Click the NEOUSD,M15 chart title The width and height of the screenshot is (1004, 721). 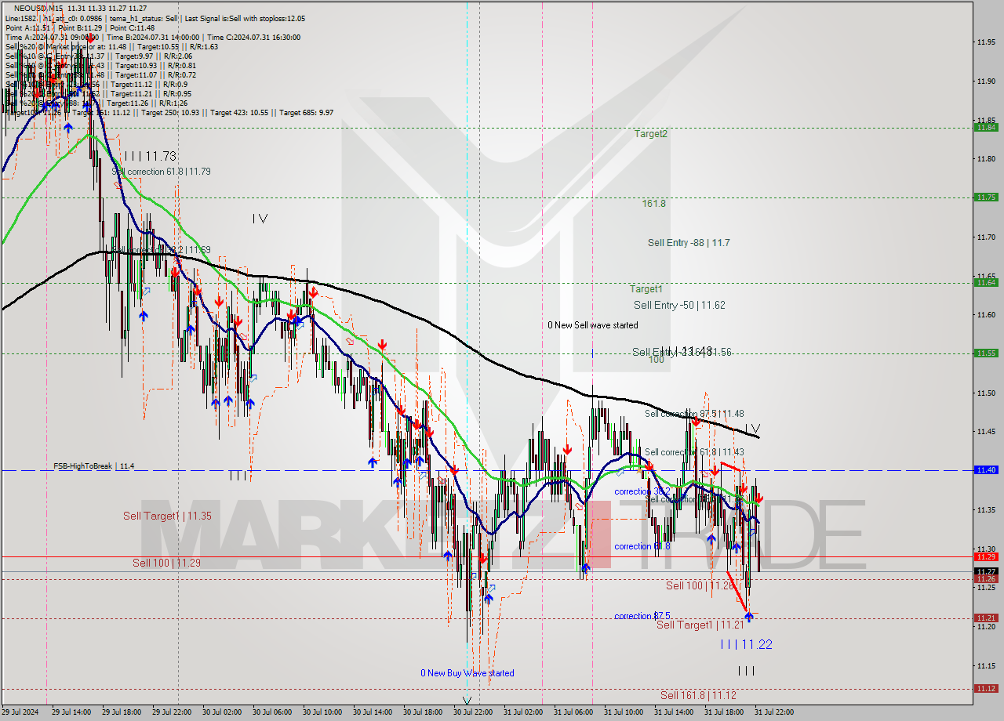click(x=37, y=8)
